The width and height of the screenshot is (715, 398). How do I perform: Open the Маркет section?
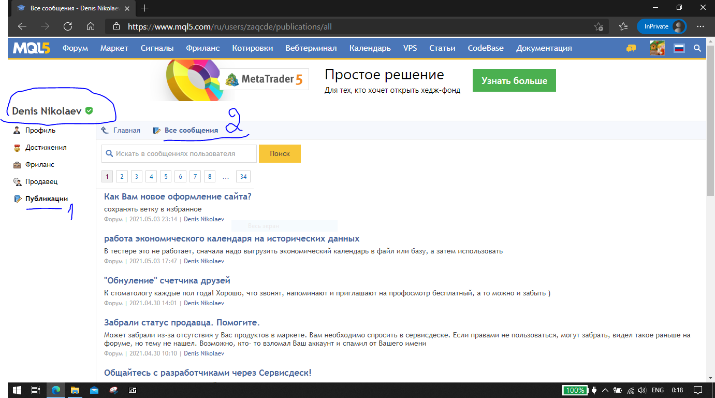coord(114,48)
